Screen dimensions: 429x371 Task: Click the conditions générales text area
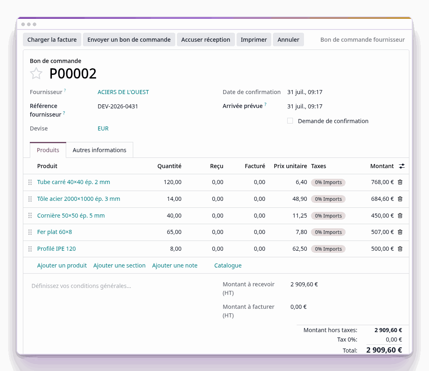click(x=81, y=286)
